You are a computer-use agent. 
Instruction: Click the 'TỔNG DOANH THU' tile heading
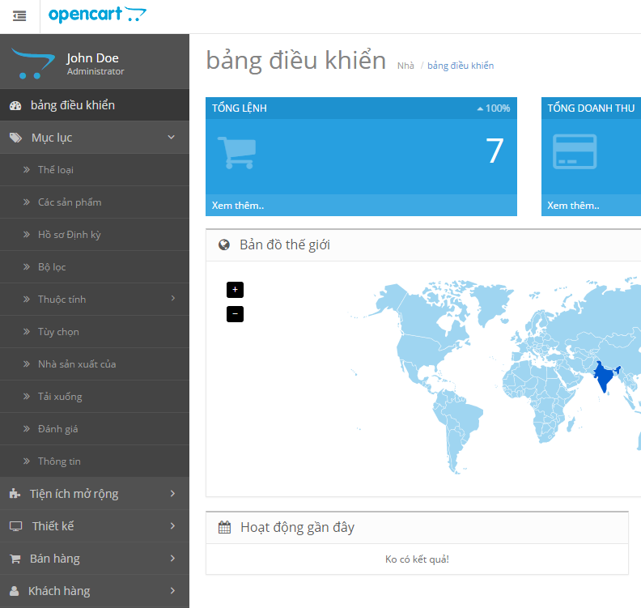point(591,108)
